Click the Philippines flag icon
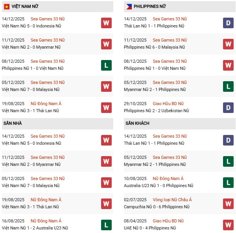This screenshot has width=236, height=233. click(x=129, y=7)
